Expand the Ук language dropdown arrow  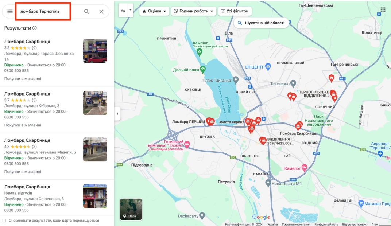tap(131, 10)
